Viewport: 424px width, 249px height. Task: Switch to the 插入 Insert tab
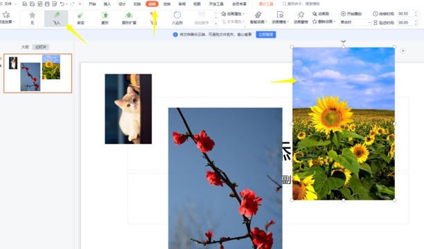pos(107,3)
